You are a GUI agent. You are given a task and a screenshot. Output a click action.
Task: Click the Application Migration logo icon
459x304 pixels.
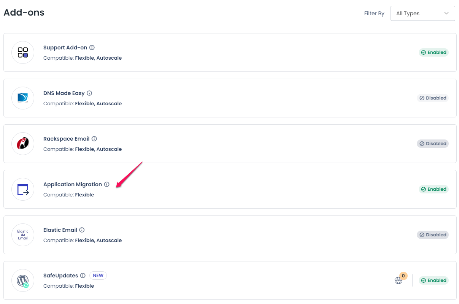click(23, 189)
